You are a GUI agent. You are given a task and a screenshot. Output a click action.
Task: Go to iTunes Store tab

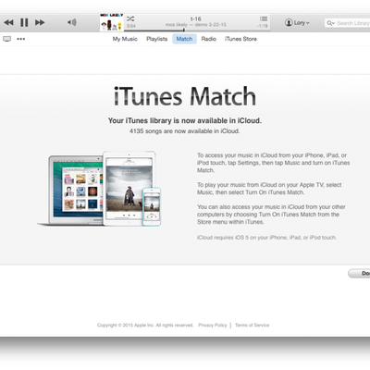[240, 39]
